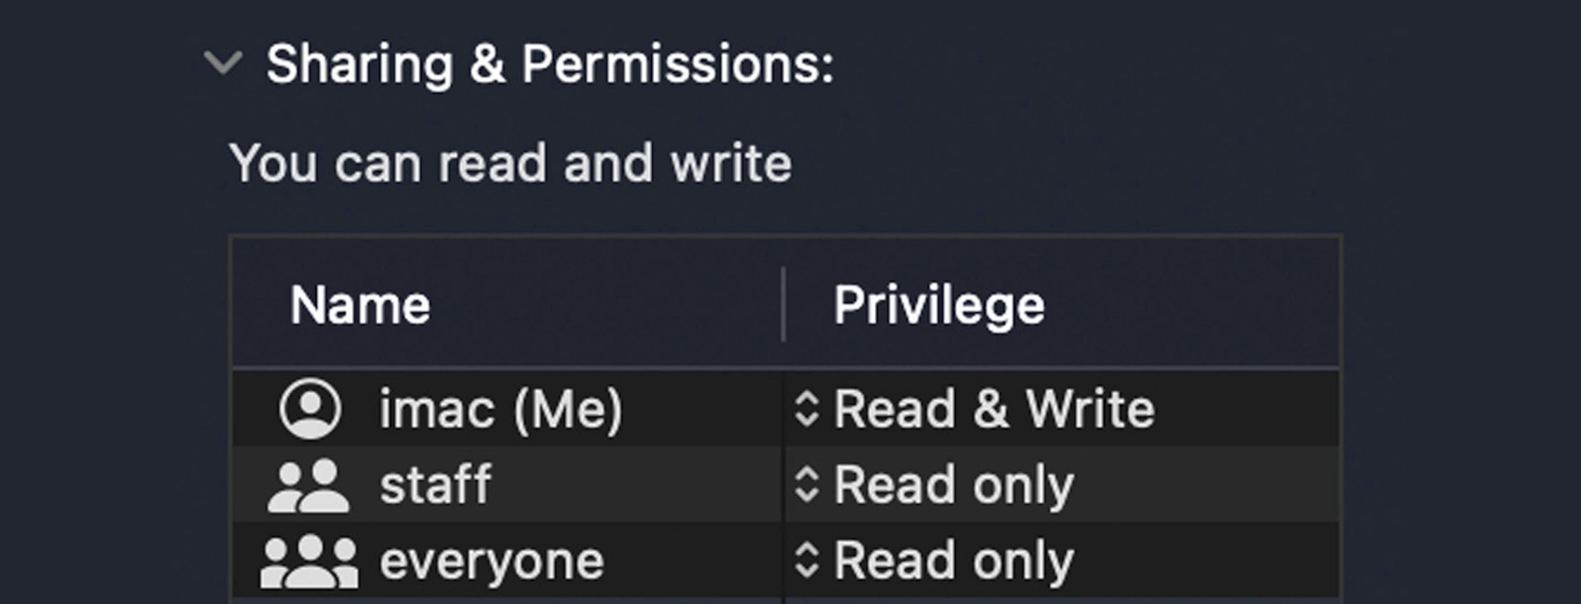Select the everyone group name
This screenshot has width=1581, height=604.
point(492,561)
